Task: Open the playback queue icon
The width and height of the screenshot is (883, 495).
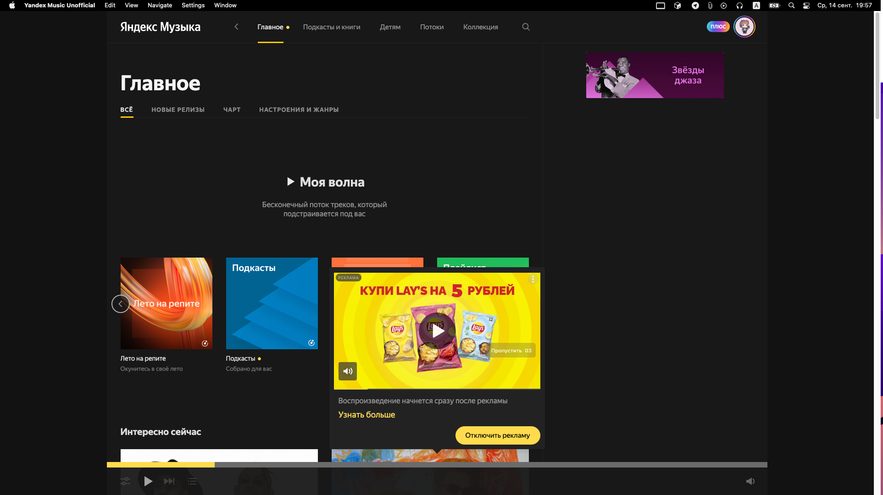Action: tap(192, 481)
